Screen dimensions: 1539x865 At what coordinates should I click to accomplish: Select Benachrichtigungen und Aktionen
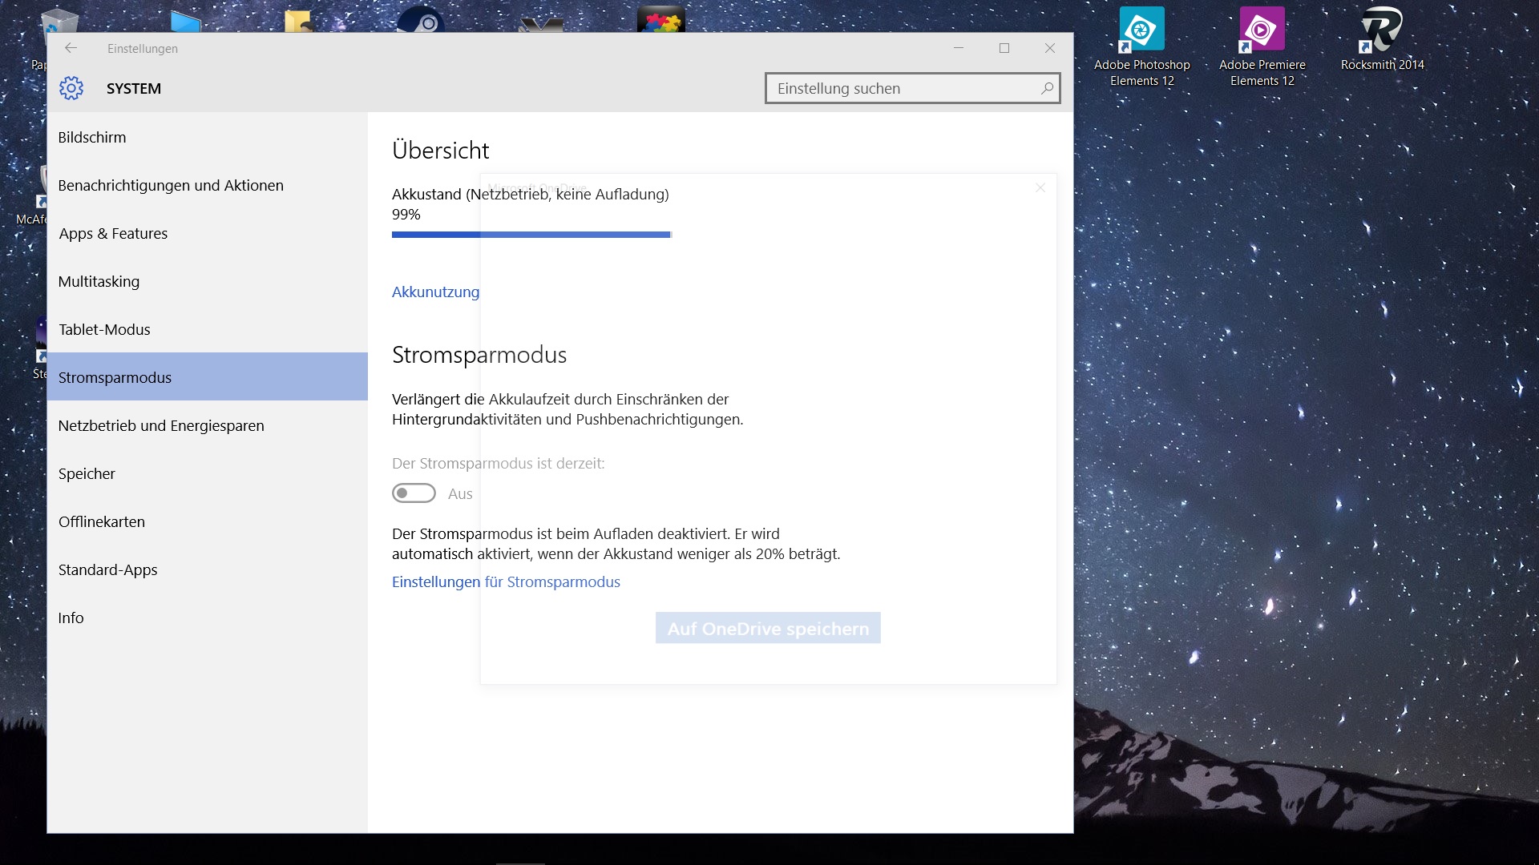[x=171, y=185]
